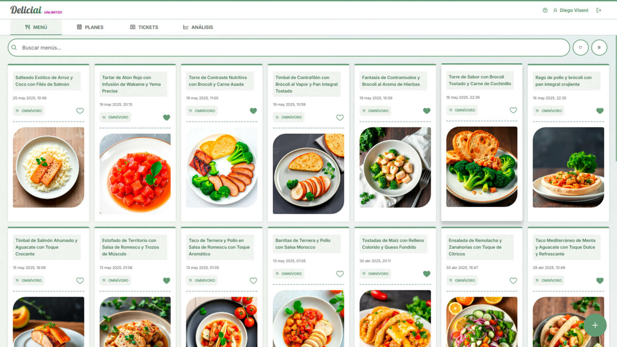Favorite Timbal de Contrafilón card
This screenshot has height=347, width=617.
click(x=340, y=117)
